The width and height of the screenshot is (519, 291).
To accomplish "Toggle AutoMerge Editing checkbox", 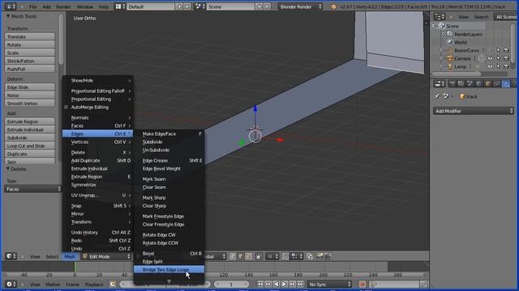I will (66, 108).
